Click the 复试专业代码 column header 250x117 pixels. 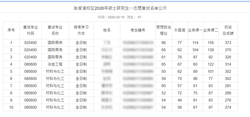(x=31, y=30)
